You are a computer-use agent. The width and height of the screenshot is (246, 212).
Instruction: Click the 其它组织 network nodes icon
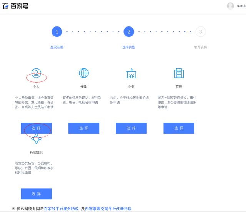pos(36,139)
